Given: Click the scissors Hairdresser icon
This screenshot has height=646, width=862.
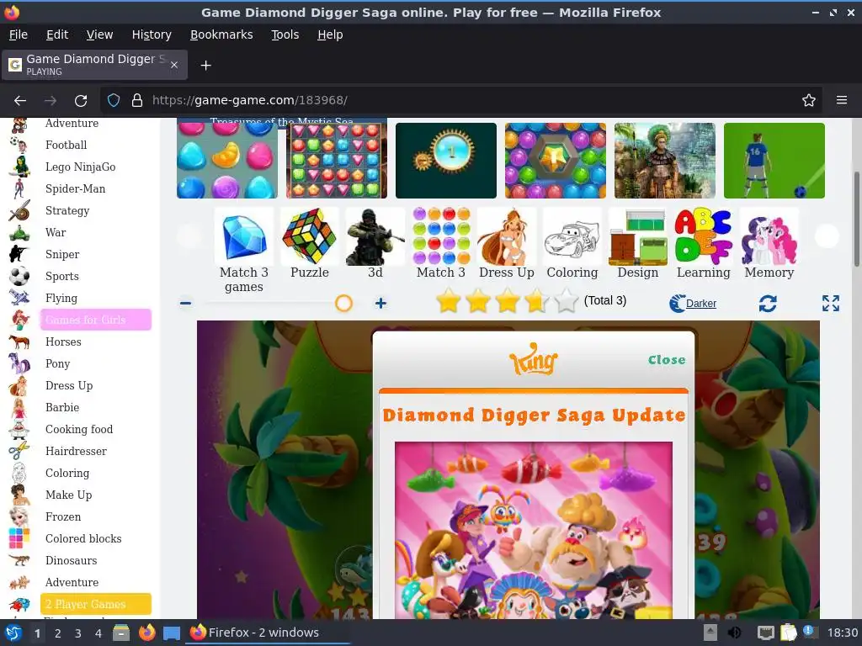Looking at the screenshot, I should pos(19,451).
